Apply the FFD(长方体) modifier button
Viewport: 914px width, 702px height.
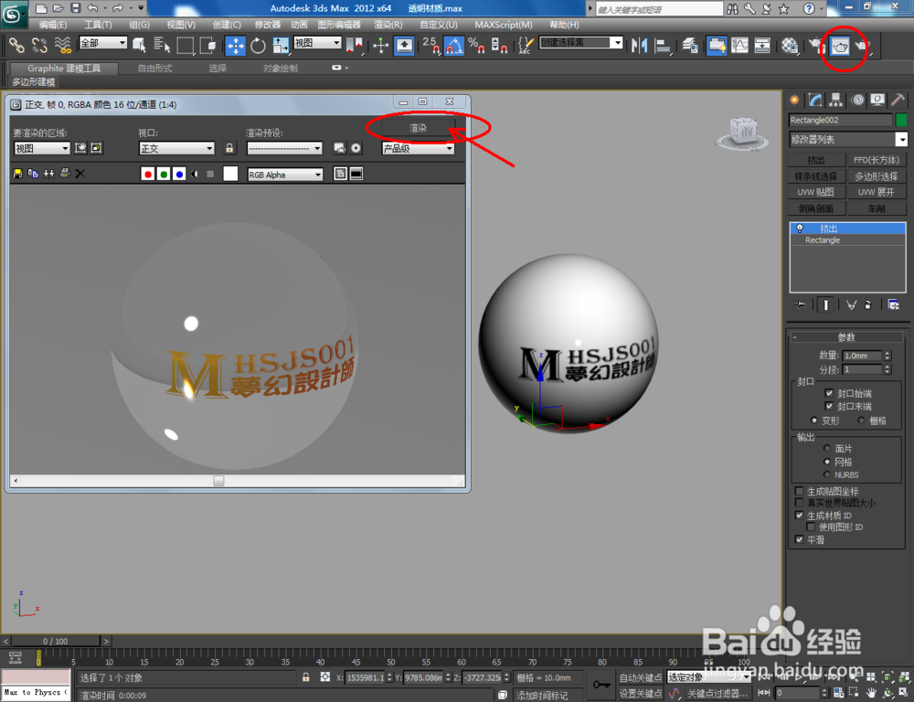click(x=877, y=160)
